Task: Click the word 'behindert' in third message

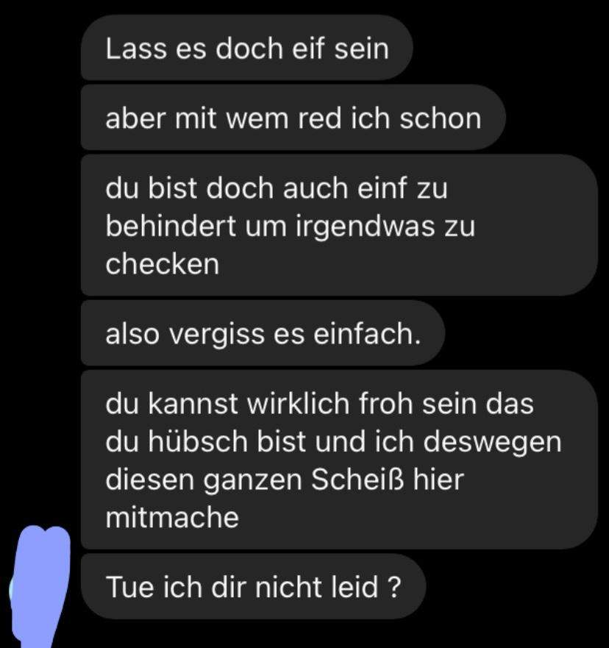Action: coord(171,226)
